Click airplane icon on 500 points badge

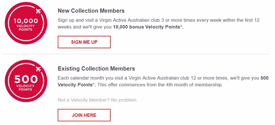[x=38, y=69]
